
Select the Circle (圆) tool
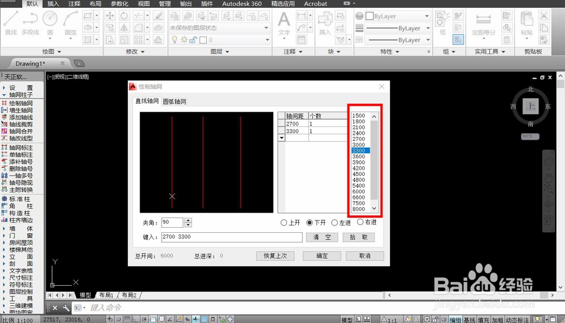(x=50, y=23)
